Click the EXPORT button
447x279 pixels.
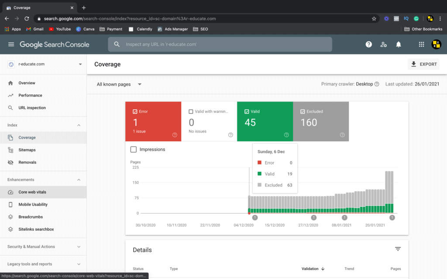pos(423,64)
